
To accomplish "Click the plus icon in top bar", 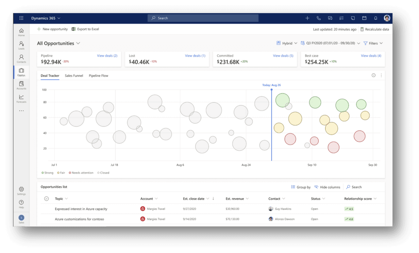I will coord(307,18).
